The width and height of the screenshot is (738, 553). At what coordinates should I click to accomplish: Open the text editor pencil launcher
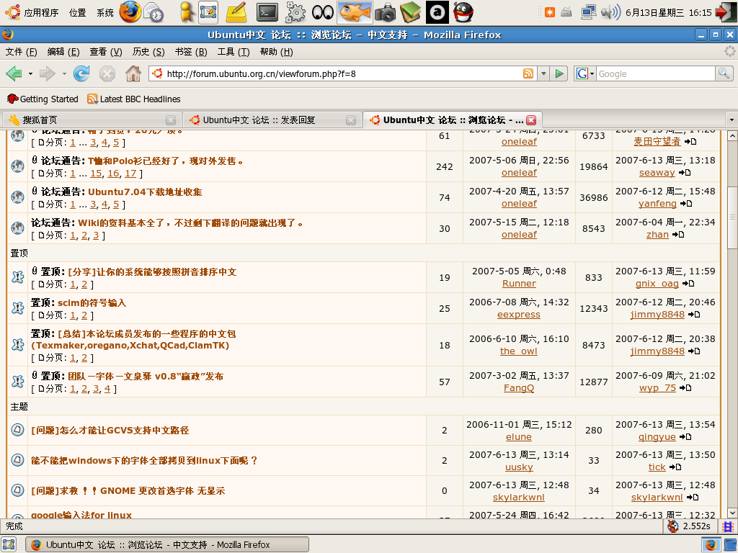(x=236, y=13)
